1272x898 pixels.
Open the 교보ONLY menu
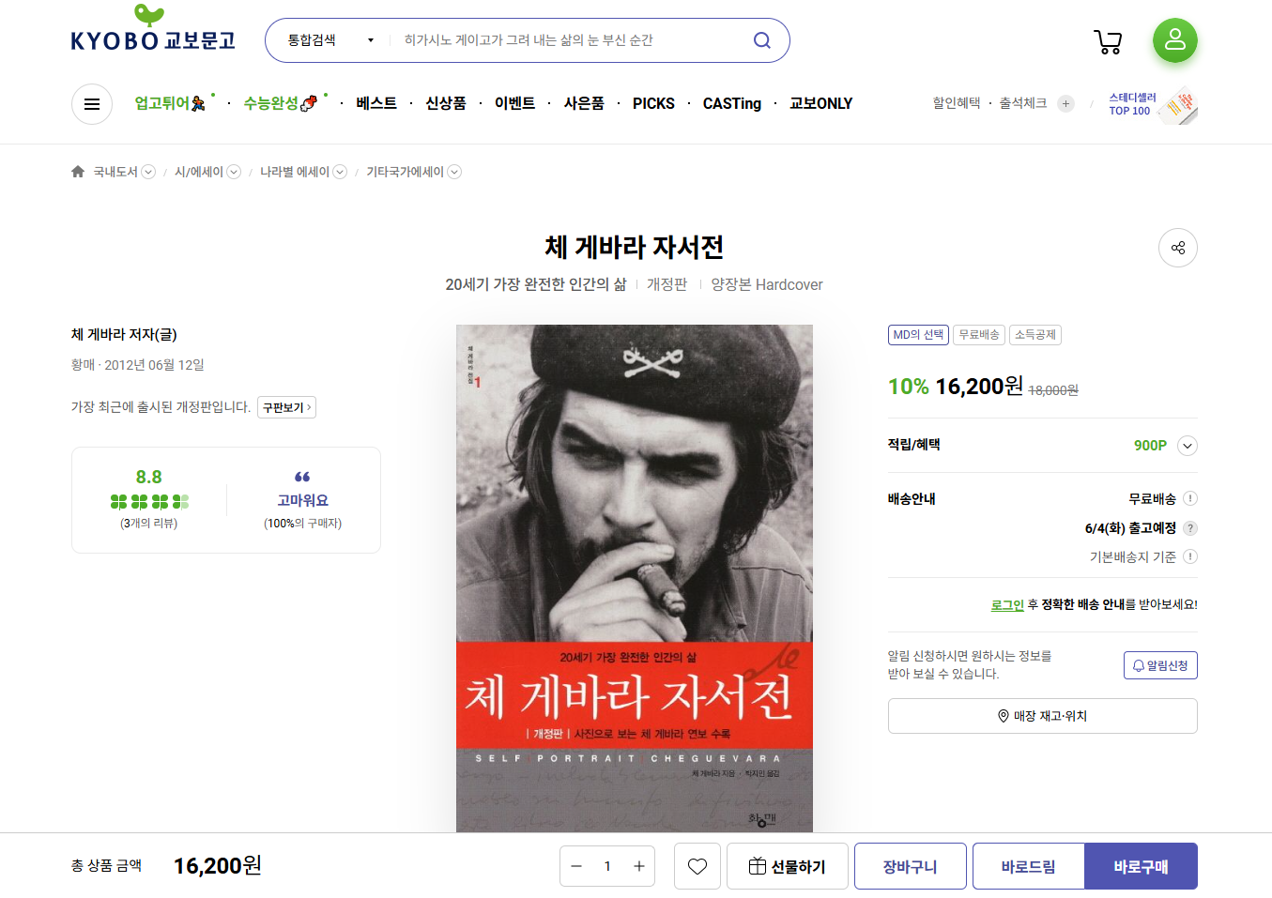[x=820, y=103]
